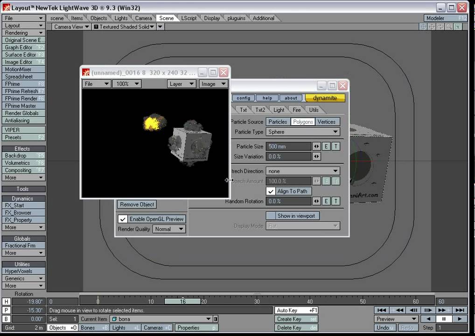Screen dimensions: 475x336
Task: Click the center-view crosshair icon at viewport top right
Action: point(423,27)
